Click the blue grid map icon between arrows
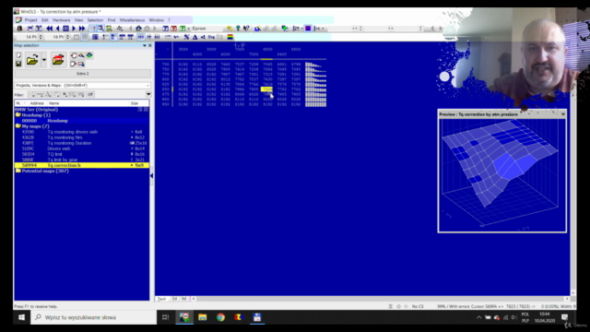590x332 pixels. pos(65,29)
